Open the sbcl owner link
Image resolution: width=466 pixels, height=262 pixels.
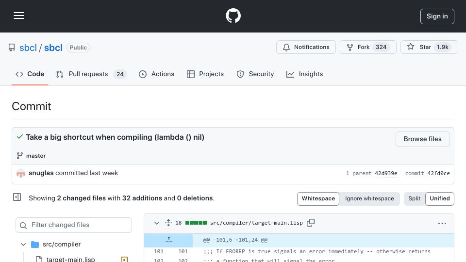(28, 48)
